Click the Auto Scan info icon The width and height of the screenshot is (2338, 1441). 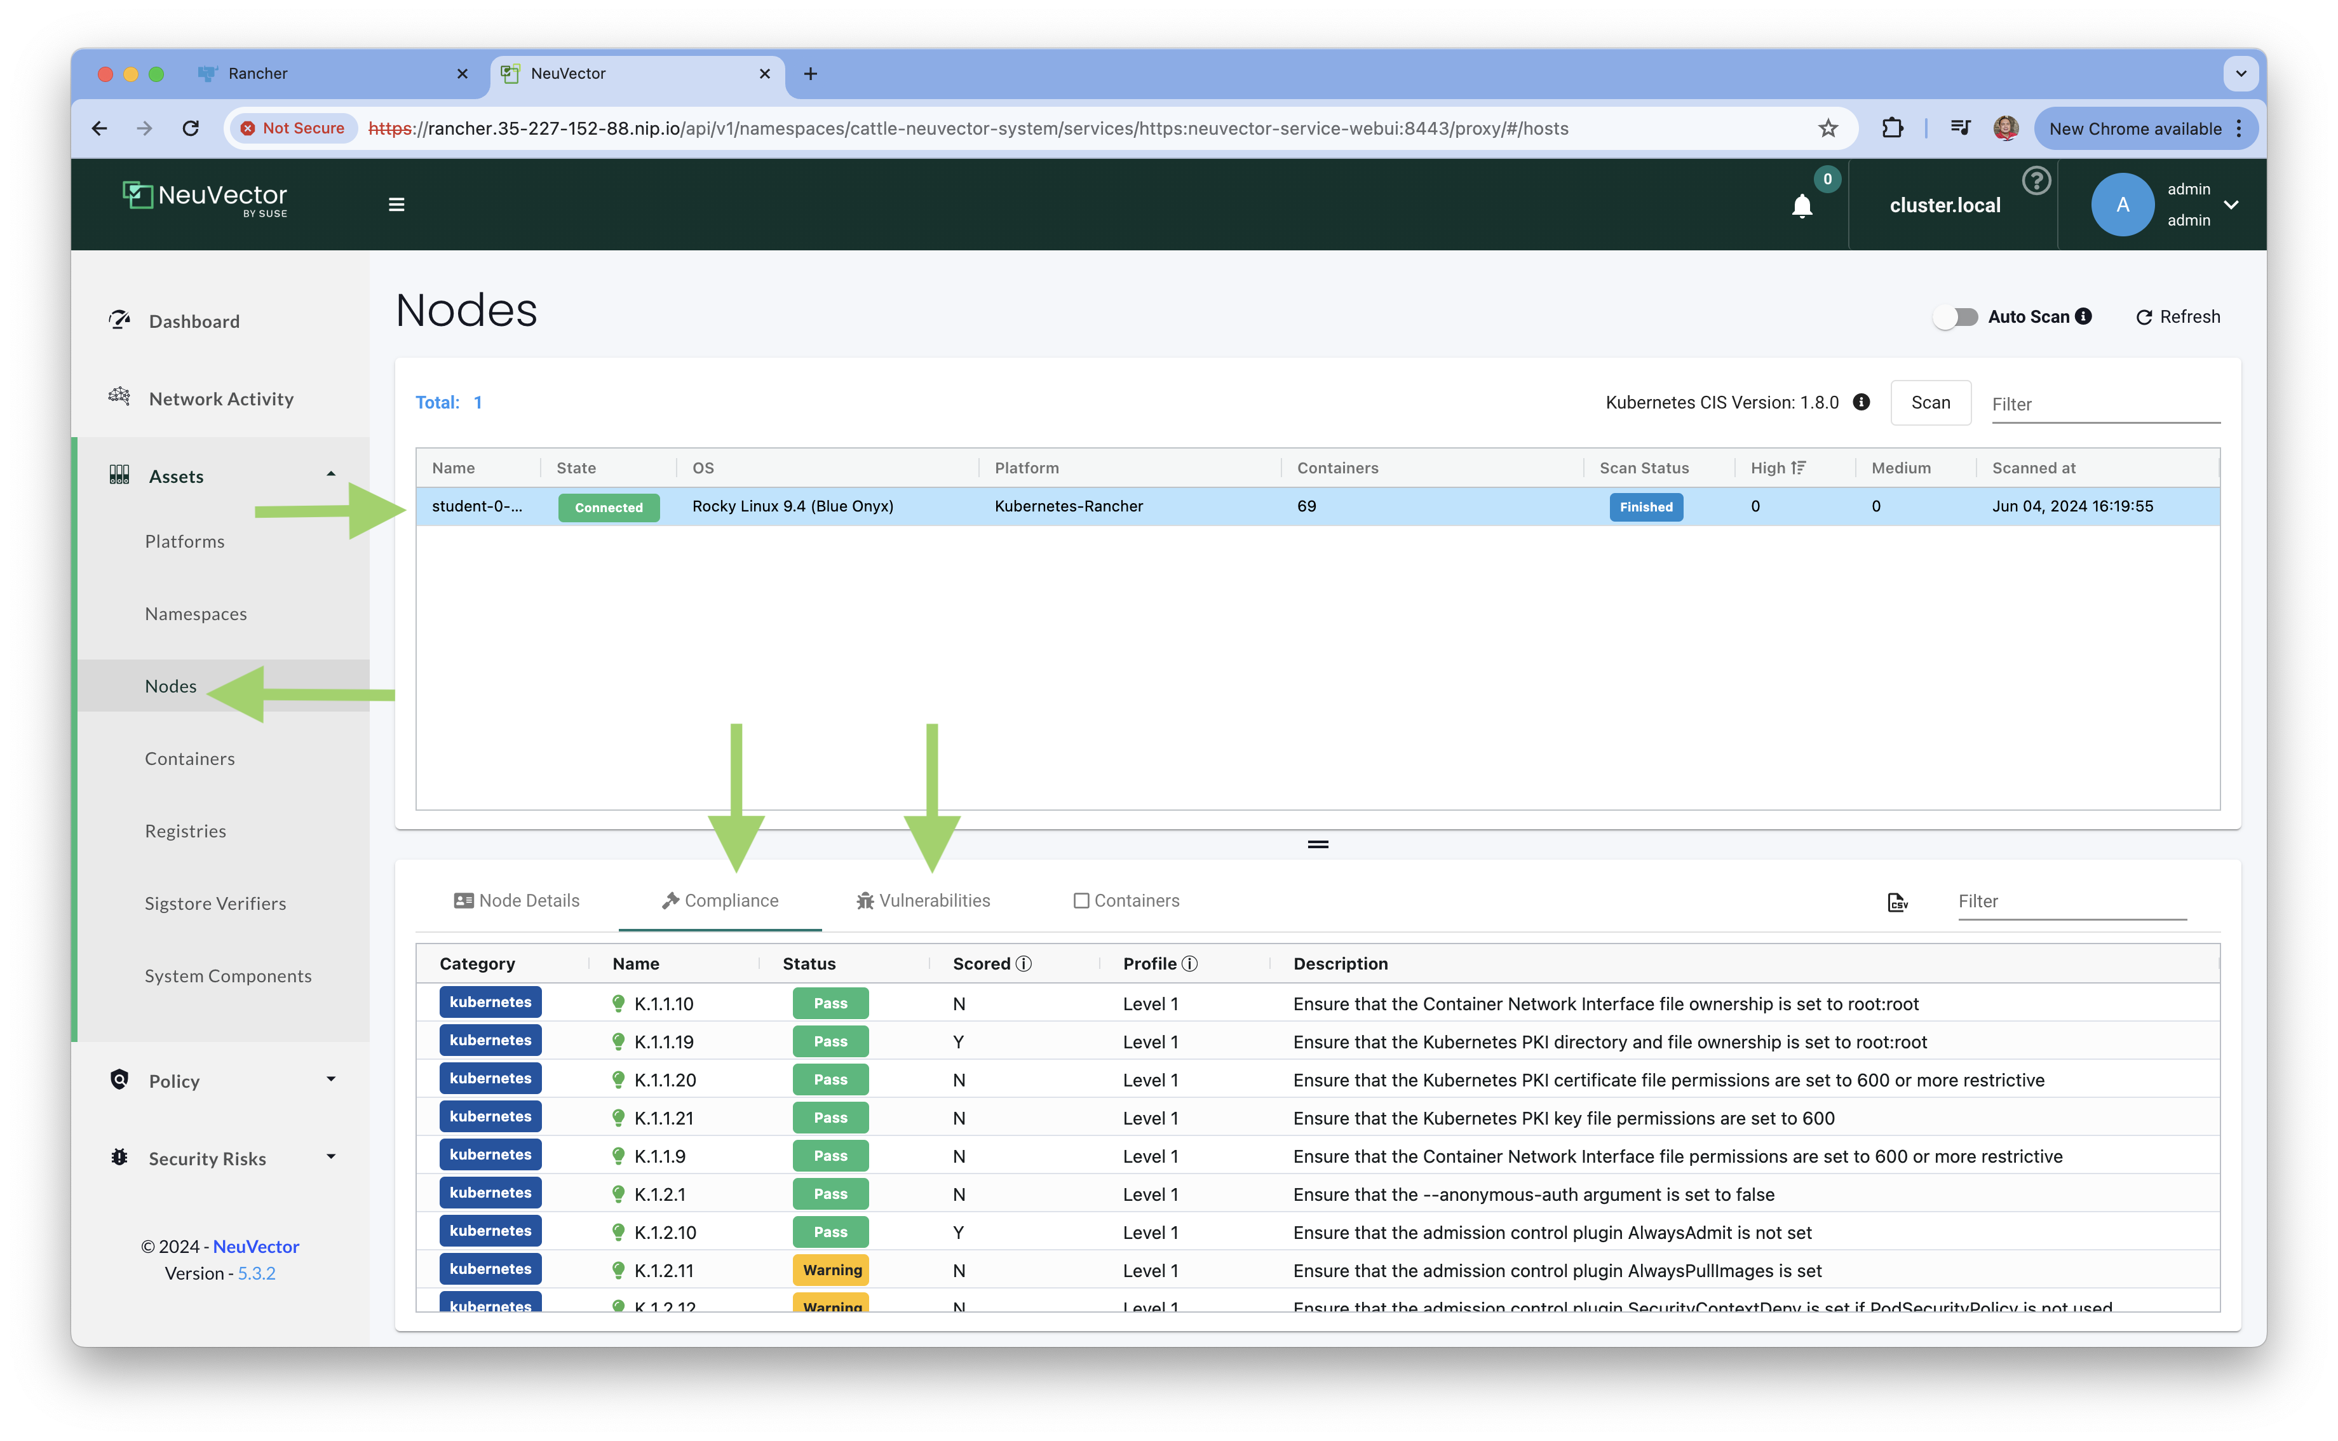tap(2084, 316)
